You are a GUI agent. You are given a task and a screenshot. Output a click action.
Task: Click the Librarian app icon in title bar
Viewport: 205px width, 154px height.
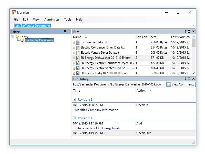coord(14,12)
